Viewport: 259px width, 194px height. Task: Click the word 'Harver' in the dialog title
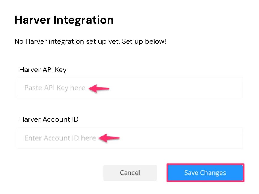(x=33, y=20)
